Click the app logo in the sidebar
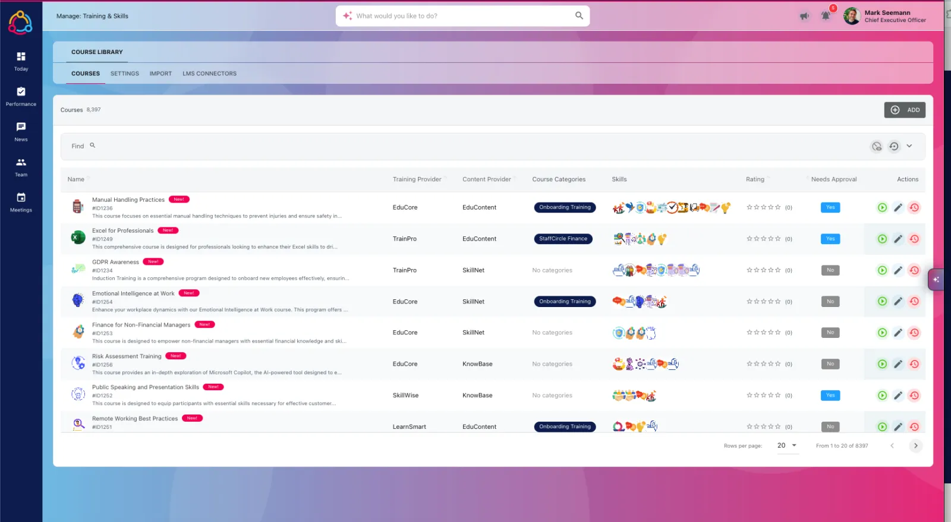 click(20, 23)
